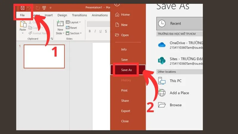The width and height of the screenshot is (238, 134).
Task: Open the Section dropdown
Action: (74, 33)
